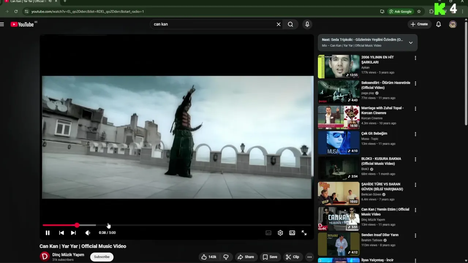Screen dimensions: 468x263
Task: Click Ask Google button in address bar
Action: [401, 11]
